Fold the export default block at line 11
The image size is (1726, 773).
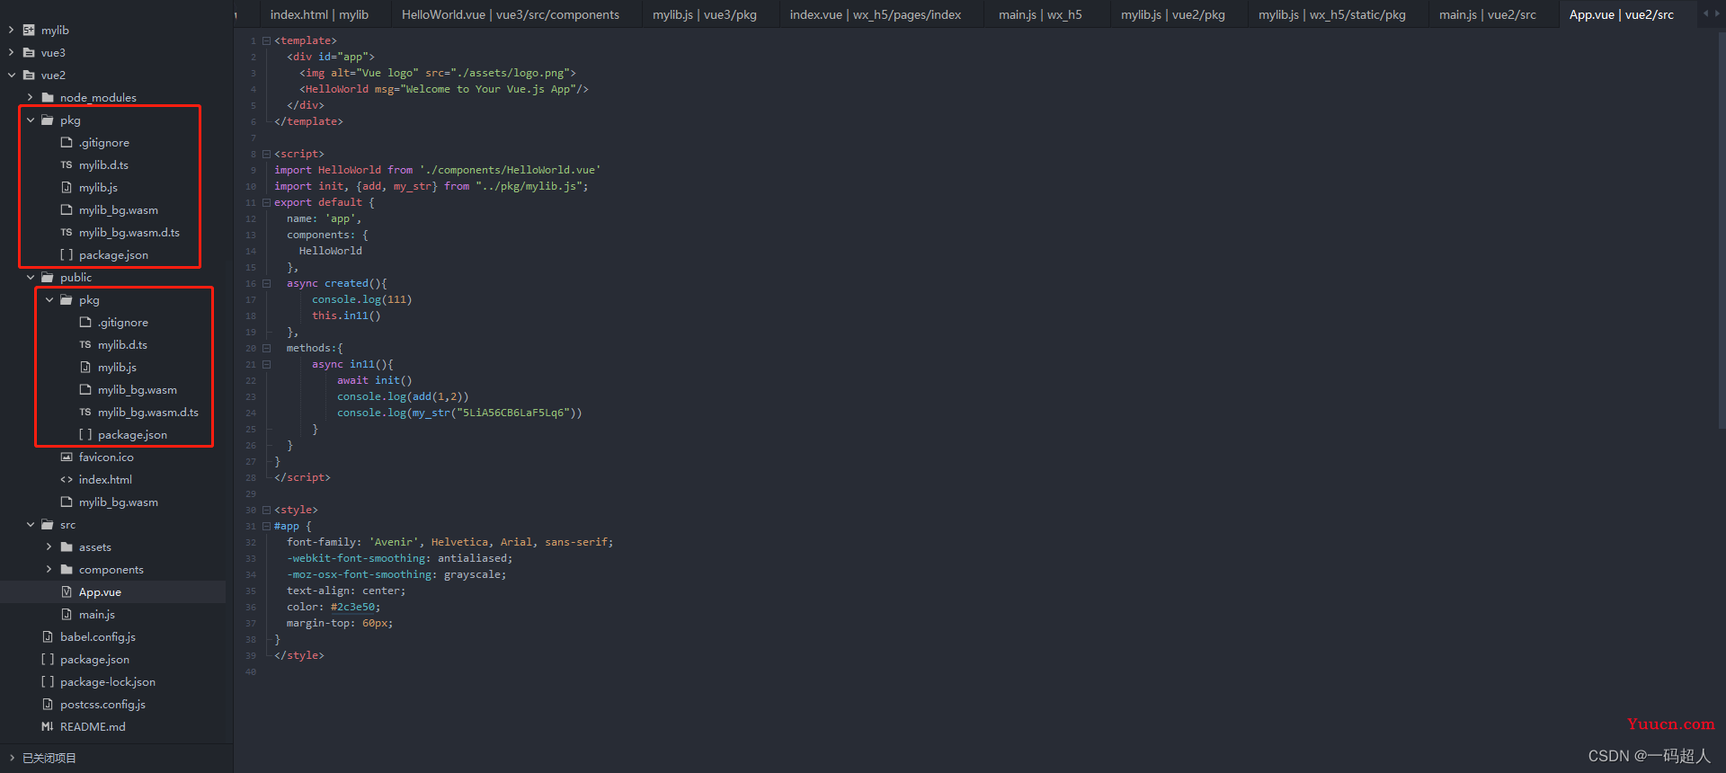point(266,202)
